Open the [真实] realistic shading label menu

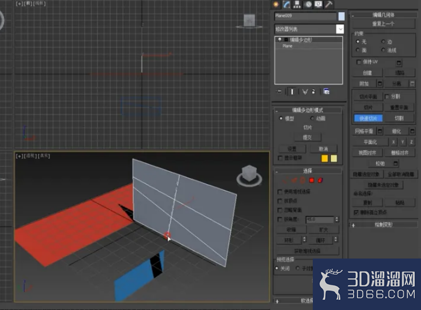click(x=43, y=156)
